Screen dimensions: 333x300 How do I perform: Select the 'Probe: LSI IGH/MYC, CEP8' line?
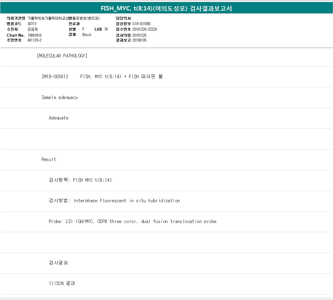132,222
